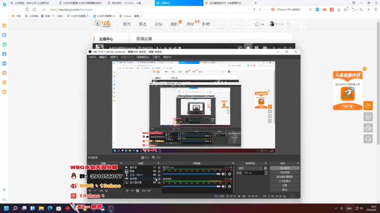Set 麦克风/Aux volume slider
Screen dimensions: 380x213
point(191,174)
